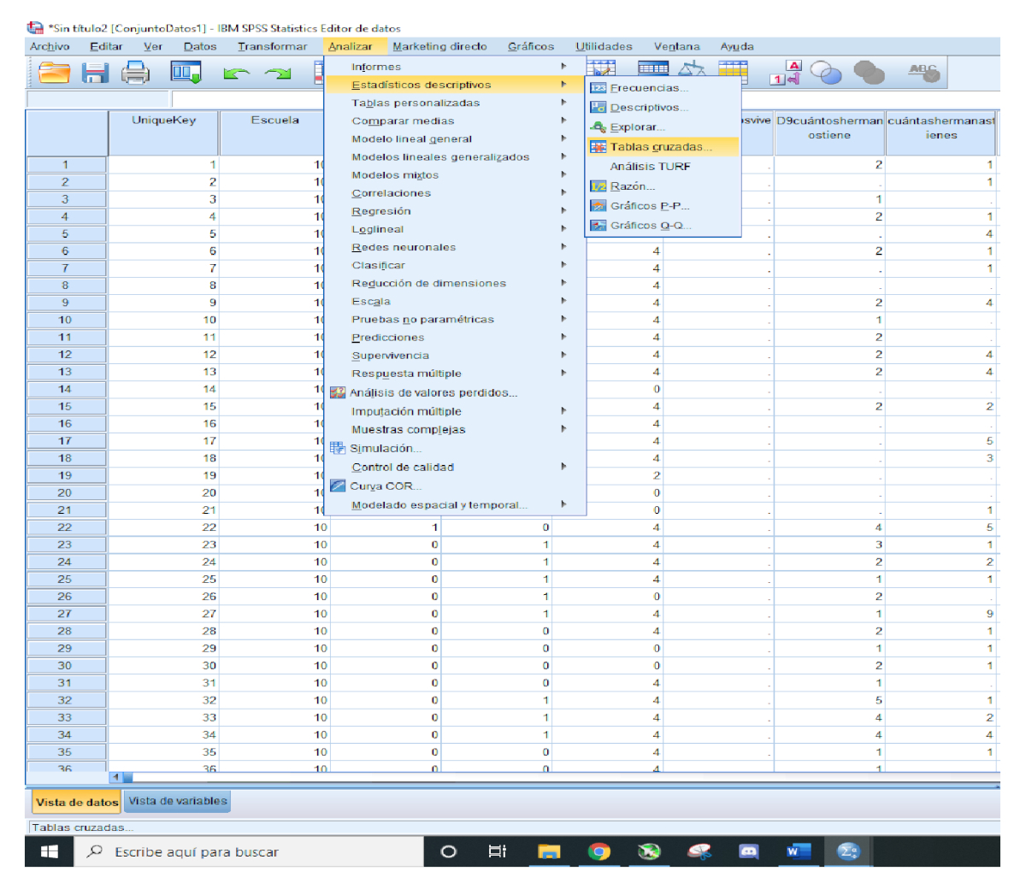
Task: Select Tablas cruzadas from the submenu
Action: (660, 147)
